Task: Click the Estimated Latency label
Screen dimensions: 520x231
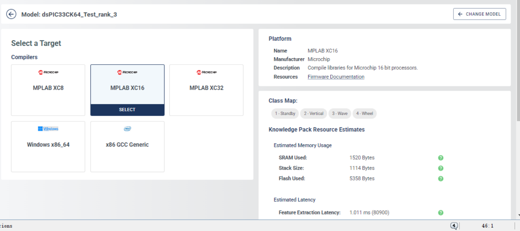Action: 294,200
